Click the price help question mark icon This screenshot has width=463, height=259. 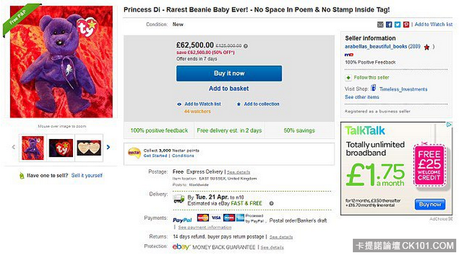point(245,46)
